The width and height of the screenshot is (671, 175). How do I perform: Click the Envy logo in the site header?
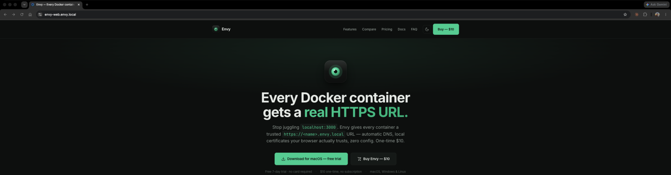click(221, 29)
